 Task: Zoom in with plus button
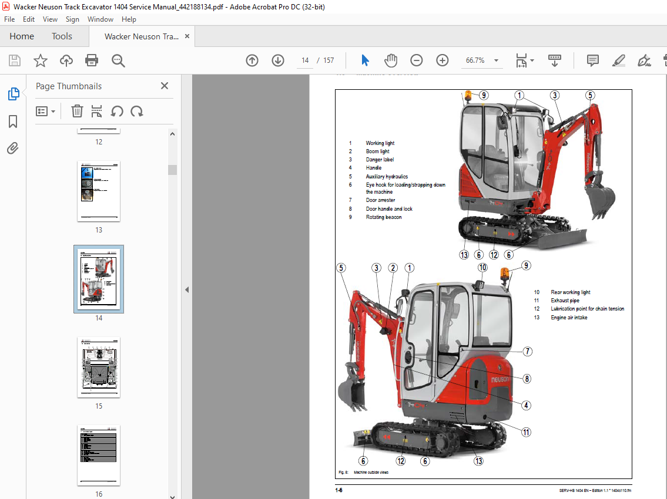pos(443,60)
